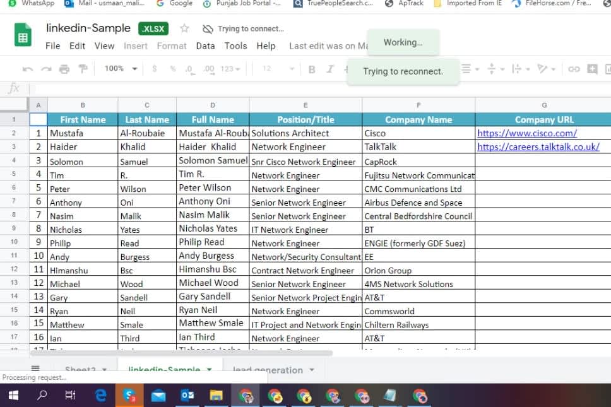Click the Insert link icon
The width and height of the screenshot is (611, 407).
click(574, 69)
